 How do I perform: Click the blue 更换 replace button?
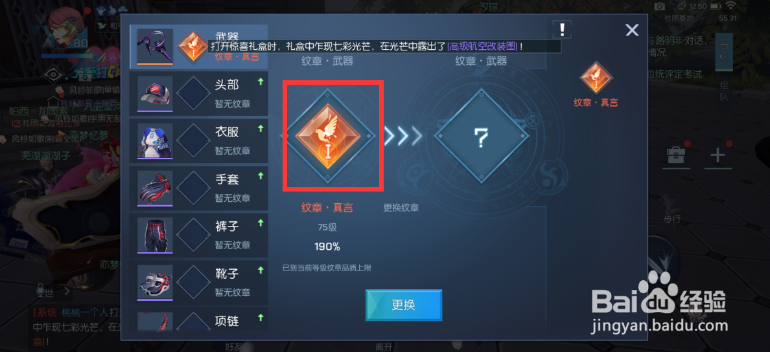coord(404,305)
